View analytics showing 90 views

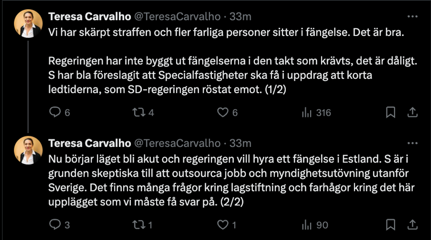pos(307,225)
